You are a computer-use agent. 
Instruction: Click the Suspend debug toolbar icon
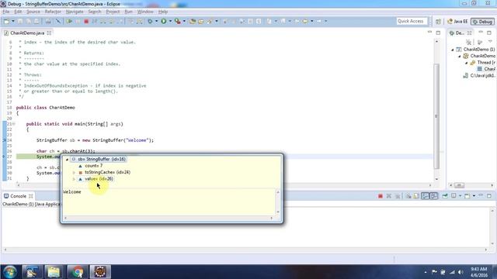pyautogui.click(x=78, y=21)
